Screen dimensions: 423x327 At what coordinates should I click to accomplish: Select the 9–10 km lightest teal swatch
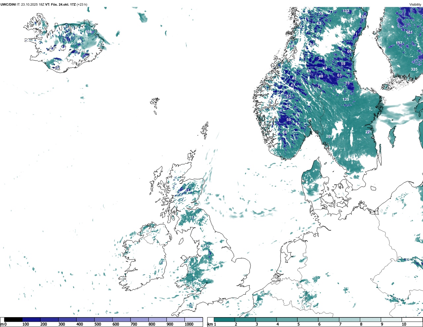click(391, 319)
